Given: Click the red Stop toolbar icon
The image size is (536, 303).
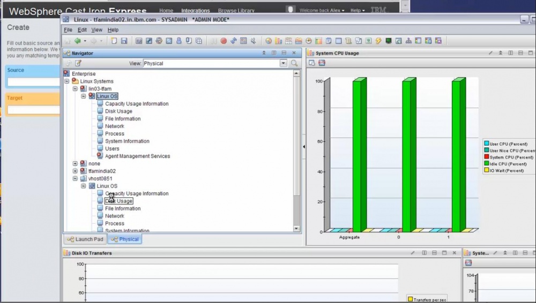Looking at the screenshot, I should point(224,41).
